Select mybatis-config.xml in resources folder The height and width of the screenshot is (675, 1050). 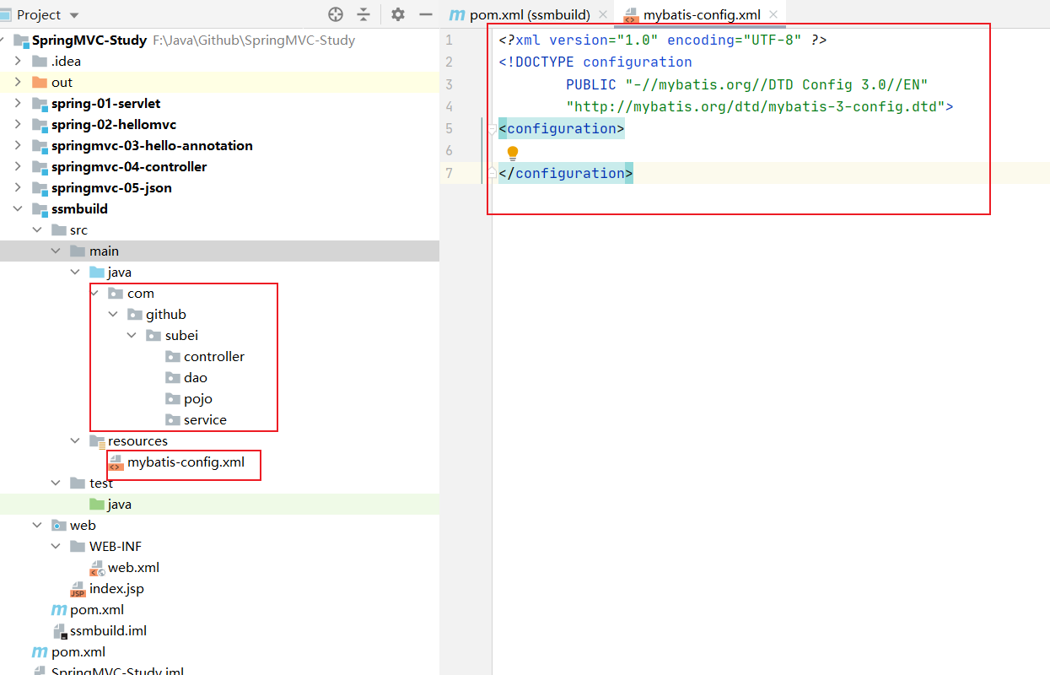coord(186,462)
